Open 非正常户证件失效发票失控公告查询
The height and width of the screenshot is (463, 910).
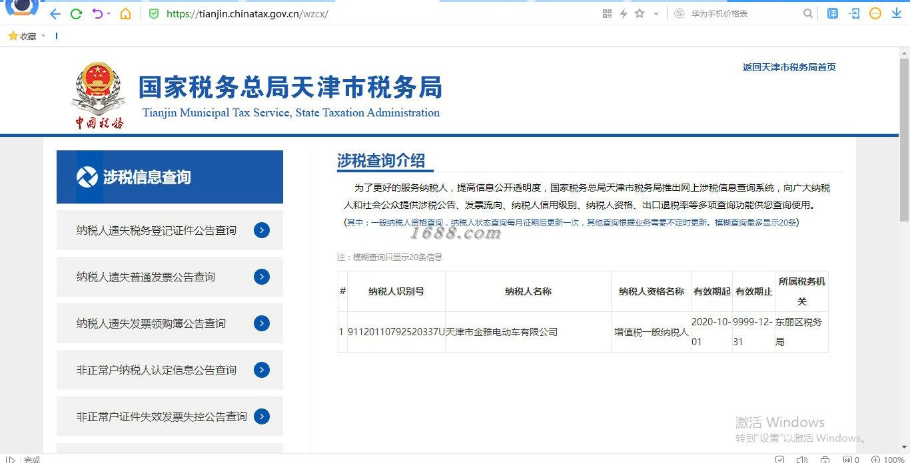tap(162, 416)
